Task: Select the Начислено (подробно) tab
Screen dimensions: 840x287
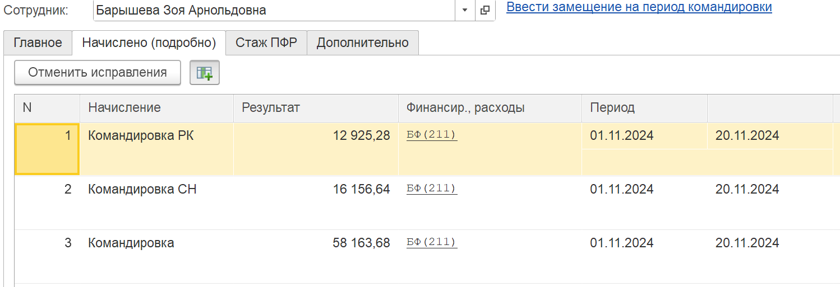Action: point(149,43)
